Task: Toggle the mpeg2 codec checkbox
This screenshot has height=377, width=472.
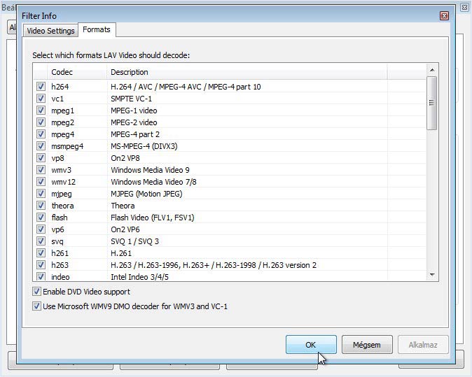Action: pyautogui.click(x=41, y=122)
